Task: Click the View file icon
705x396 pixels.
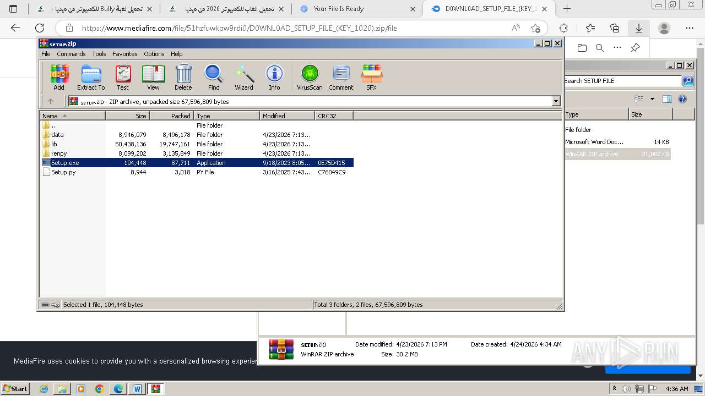Action: (x=153, y=77)
